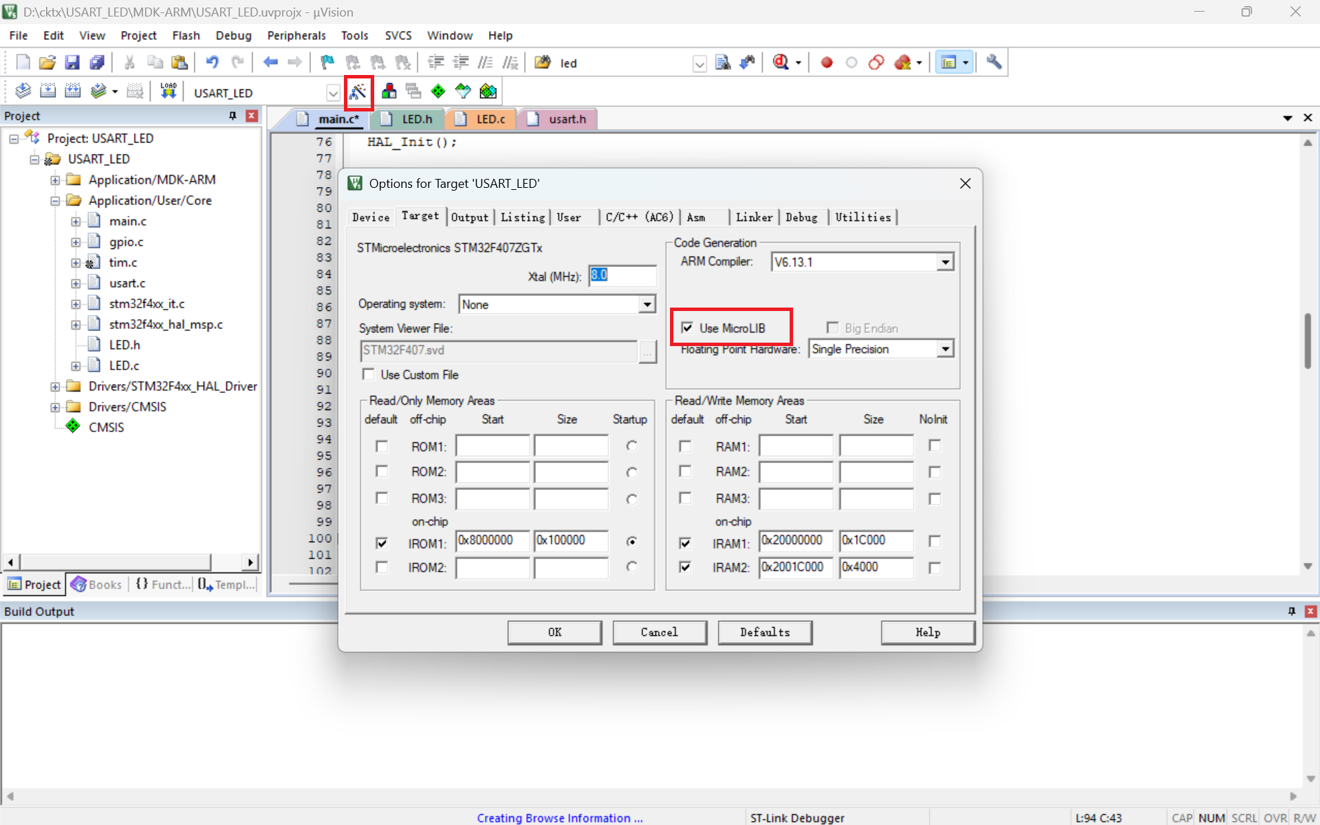Click the Xtal (MHz) input field
The image size is (1320, 825).
(622, 276)
